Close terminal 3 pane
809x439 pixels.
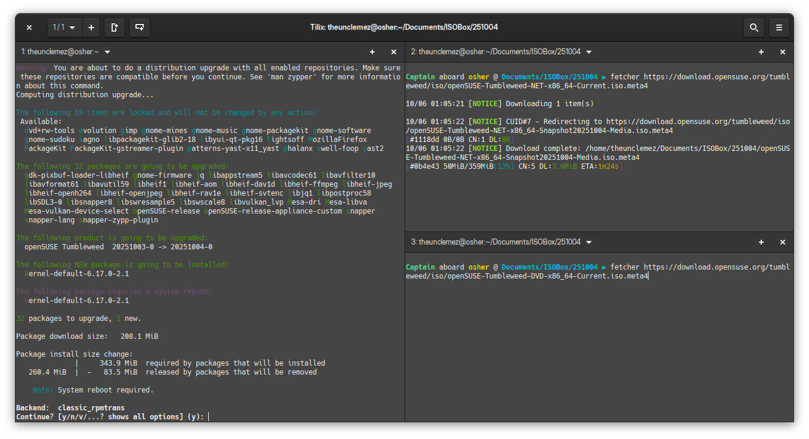coord(783,242)
